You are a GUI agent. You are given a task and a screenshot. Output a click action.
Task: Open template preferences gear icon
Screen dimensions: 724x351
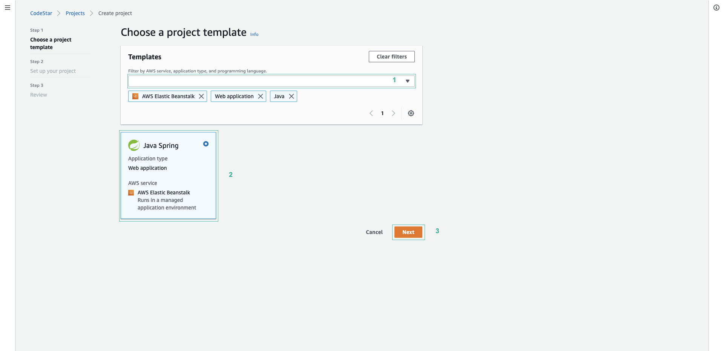[411, 113]
